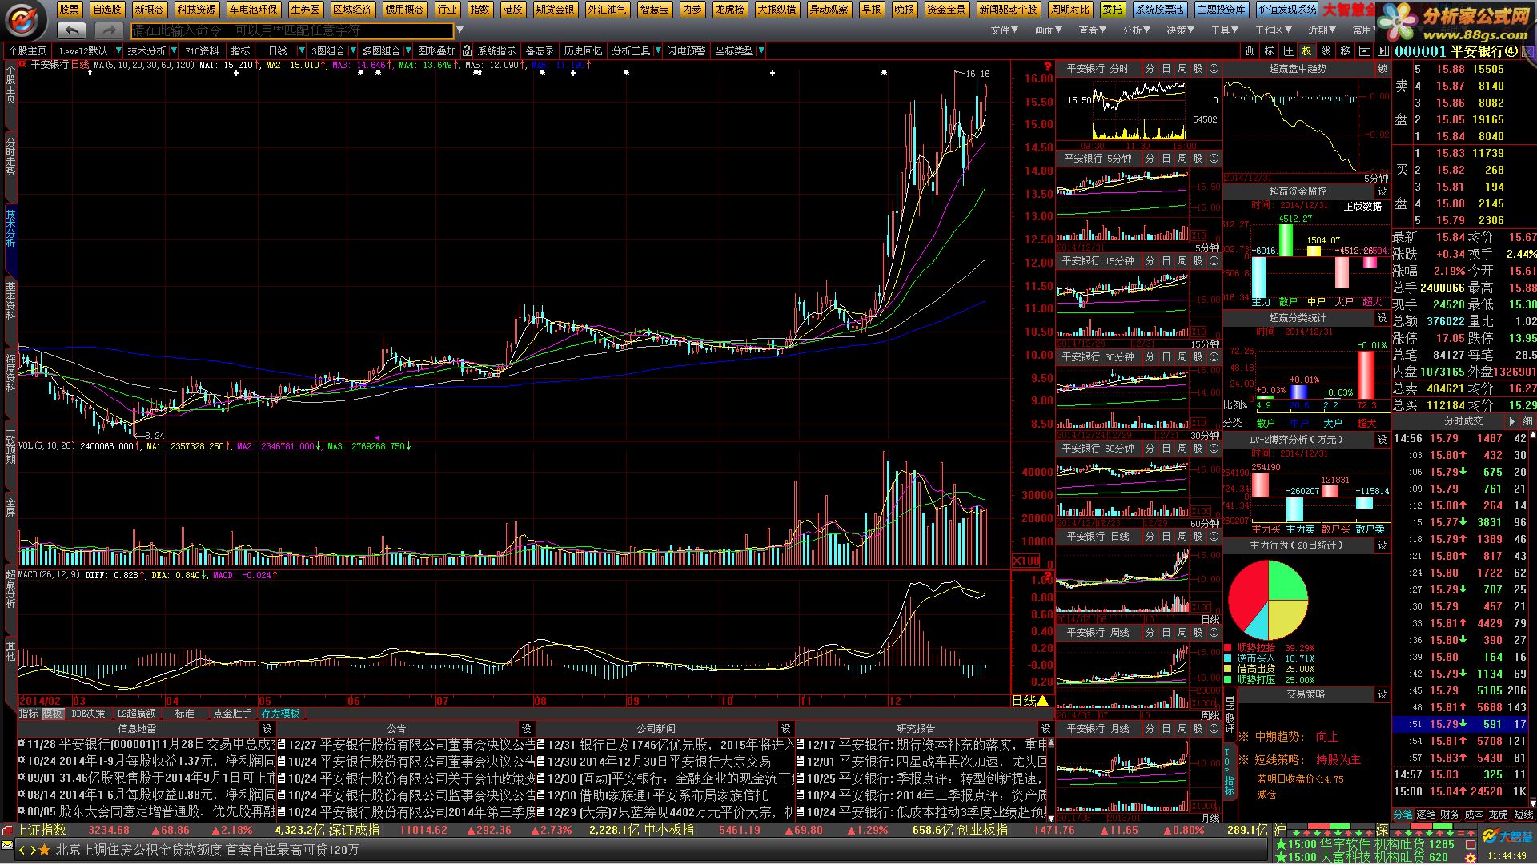
Task: Click 设 settings on 超赢资金监控 panel
Action: click(x=1382, y=191)
